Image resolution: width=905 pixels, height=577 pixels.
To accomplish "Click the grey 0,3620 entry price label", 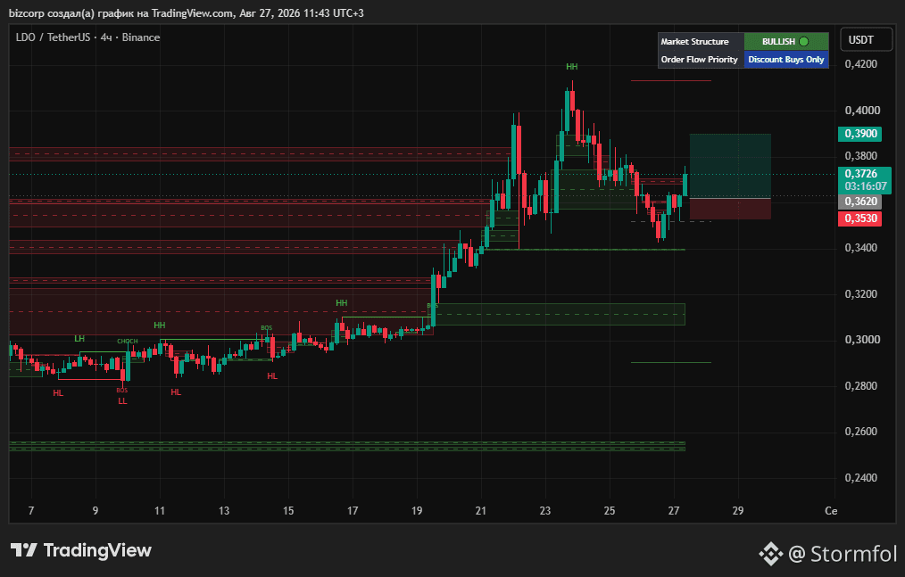I will click(x=860, y=202).
